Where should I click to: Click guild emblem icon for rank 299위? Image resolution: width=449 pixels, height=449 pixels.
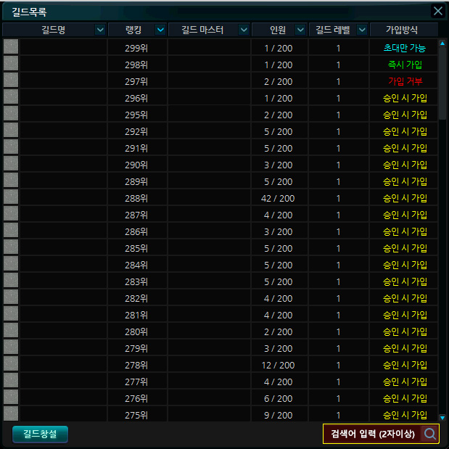point(11,47)
